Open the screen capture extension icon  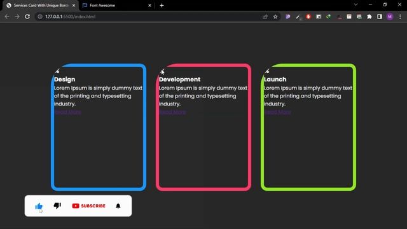click(x=319, y=17)
